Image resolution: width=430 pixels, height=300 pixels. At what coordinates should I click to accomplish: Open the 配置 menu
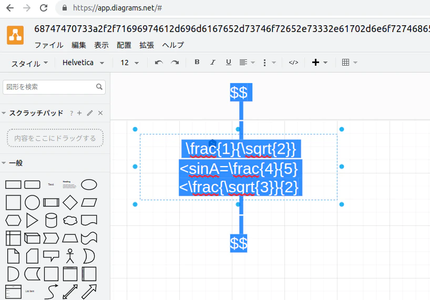(124, 45)
